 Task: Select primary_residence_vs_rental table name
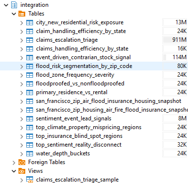click(71, 92)
